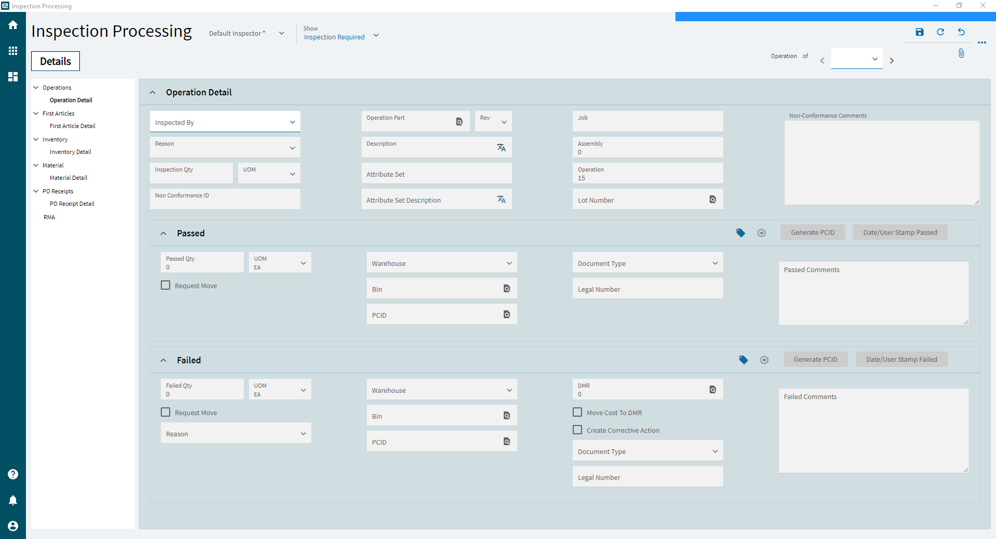Image resolution: width=996 pixels, height=539 pixels.
Task: Collapse the Failed section
Action: click(163, 360)
